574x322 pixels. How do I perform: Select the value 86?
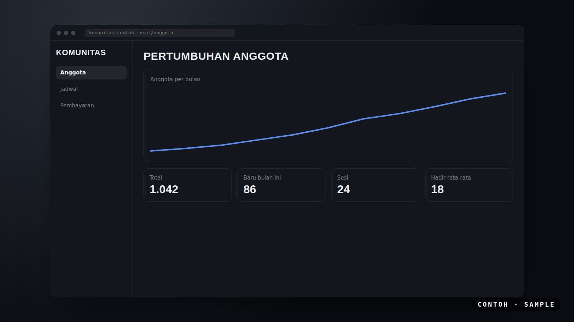point(250,189)
